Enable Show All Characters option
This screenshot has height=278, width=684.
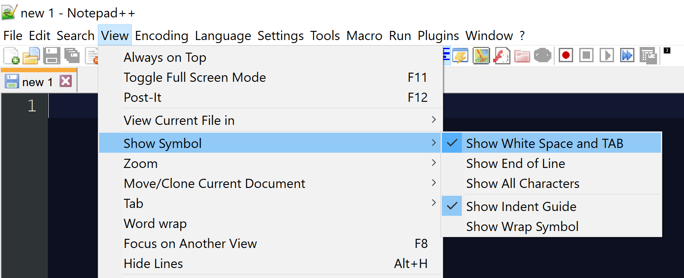(x=522, y=184)
